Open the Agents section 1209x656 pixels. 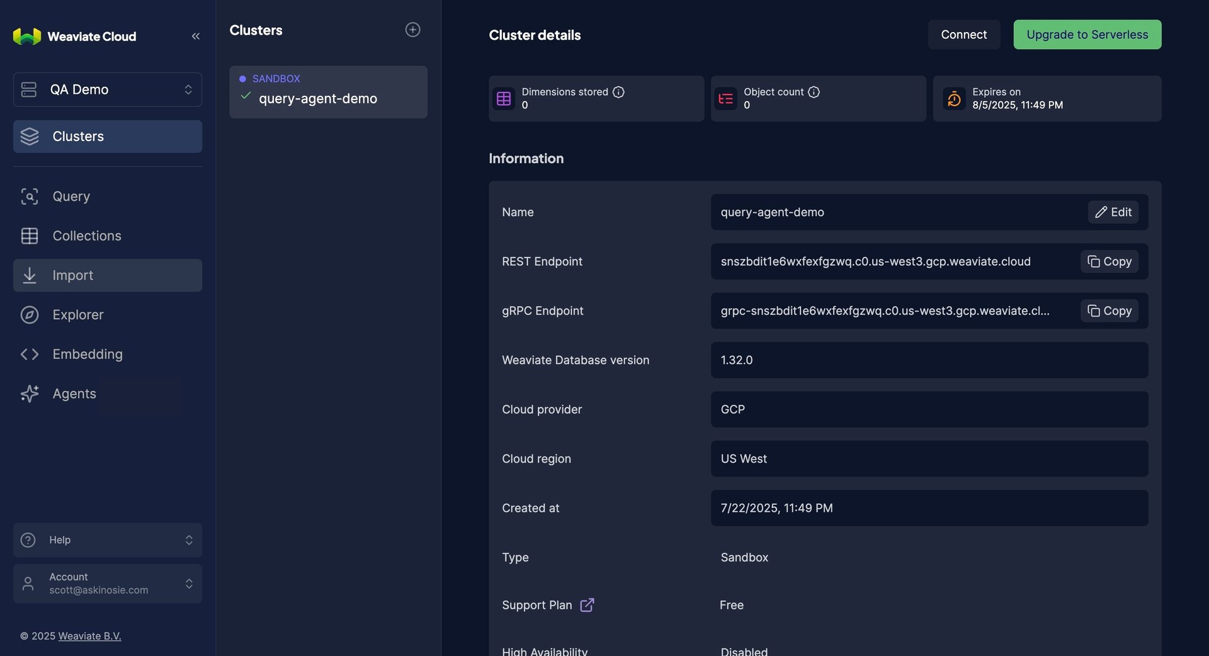(x=74, y=393)
